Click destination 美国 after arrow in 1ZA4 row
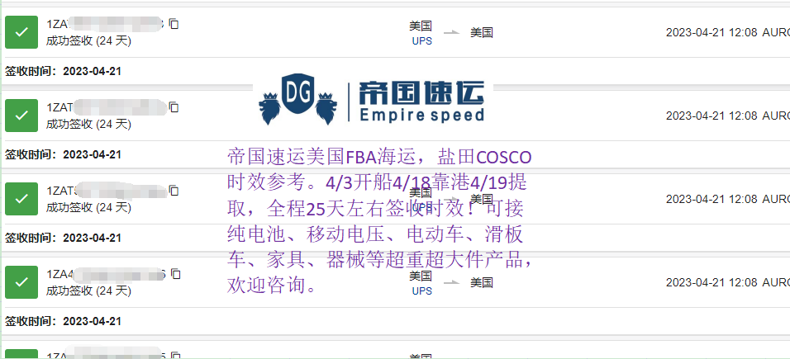This screenshot has width=790, height=359. pyautogui.click(x=482, y=282)
